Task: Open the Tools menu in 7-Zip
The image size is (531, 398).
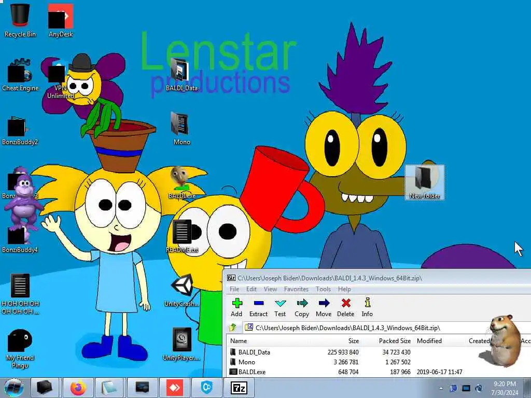Action: (x=324, y=289)
